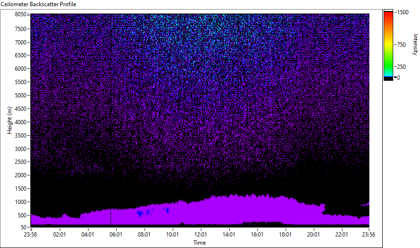Click the 2000 height axis value

pyautogui.click(x=21, y=175)
